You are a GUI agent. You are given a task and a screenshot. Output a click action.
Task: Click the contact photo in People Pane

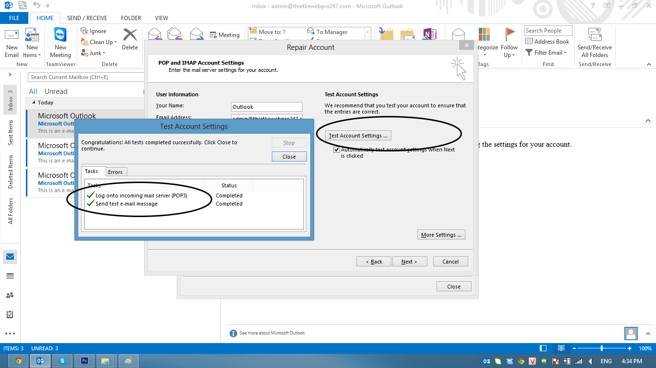tap(631, 333)
